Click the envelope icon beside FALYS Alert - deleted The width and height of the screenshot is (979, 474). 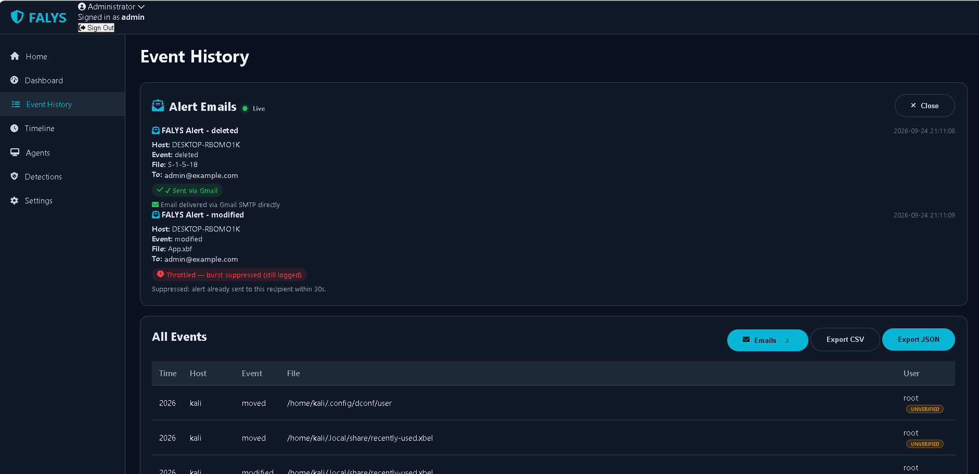(156, 130)
